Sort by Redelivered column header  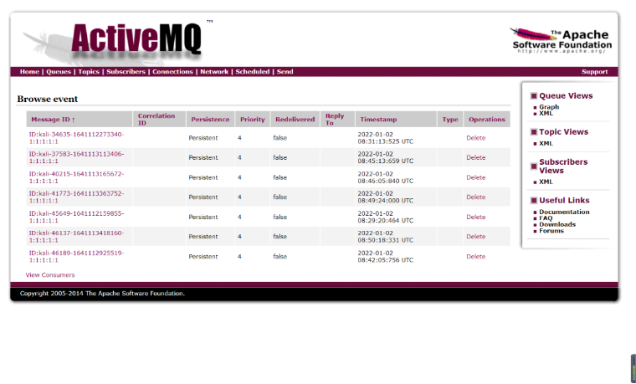(x=295, y=120)
